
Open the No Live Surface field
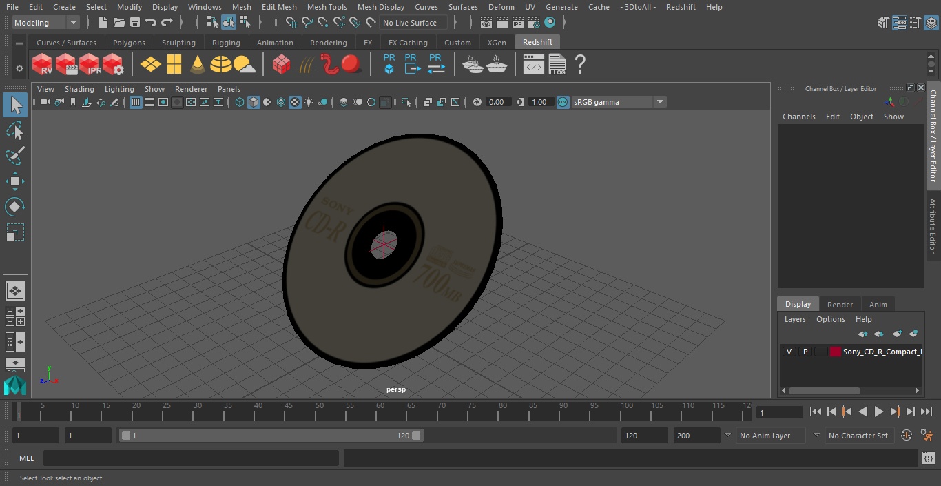tap(413, 23)
